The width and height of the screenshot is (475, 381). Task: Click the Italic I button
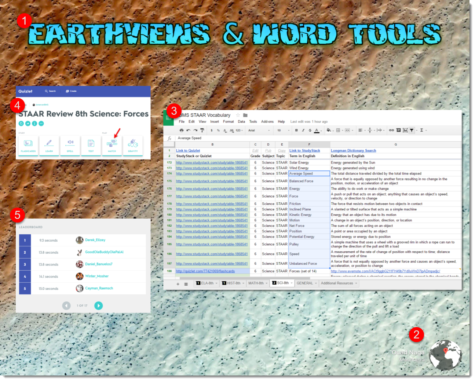(303, 130)
